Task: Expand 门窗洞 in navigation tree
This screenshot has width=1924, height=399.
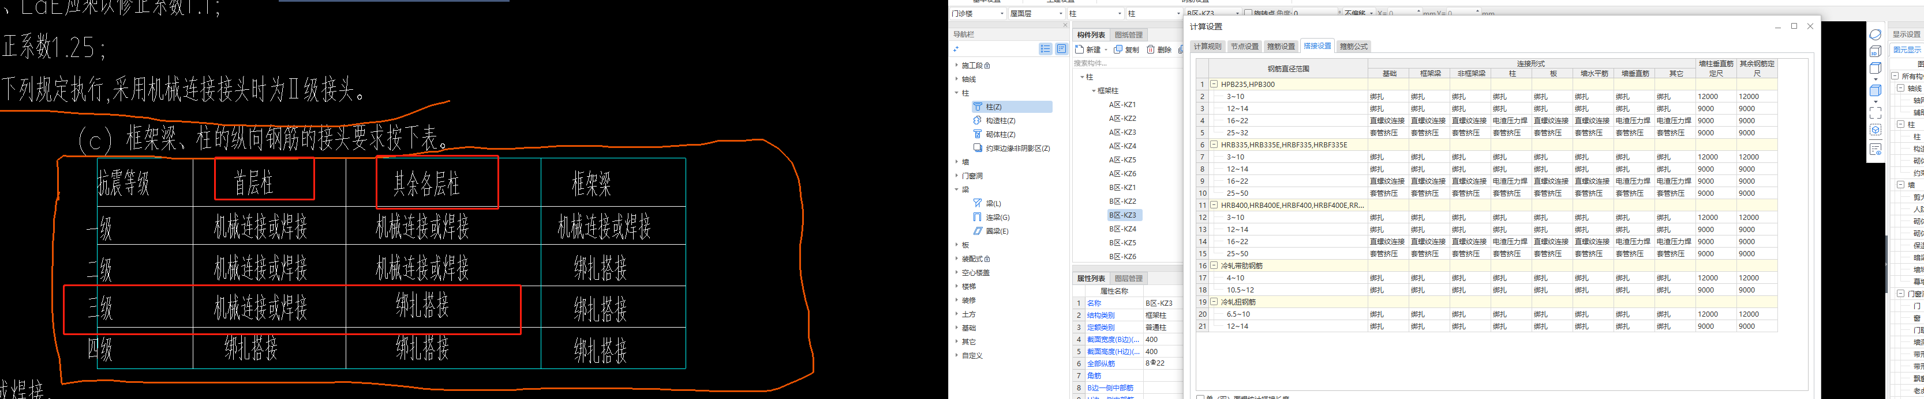Action: (957, 176)
